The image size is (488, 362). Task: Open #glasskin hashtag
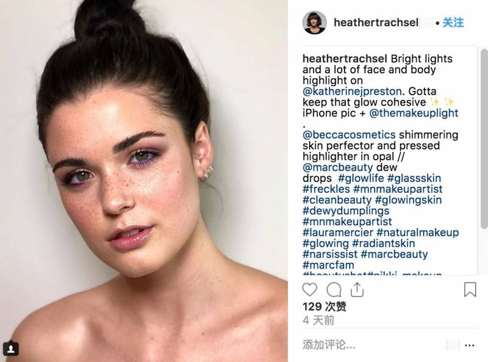tap(414, 178)
